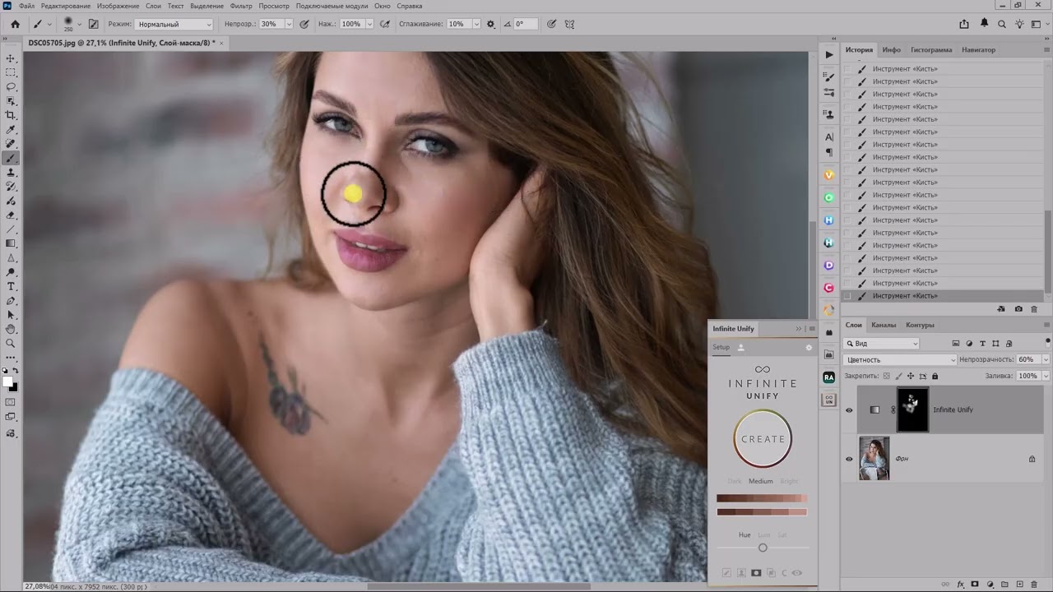Viewport: 1053px width, 592px height.
Task: Select the Spot Healing Brush tool
Action: click(x=11, y=144)
